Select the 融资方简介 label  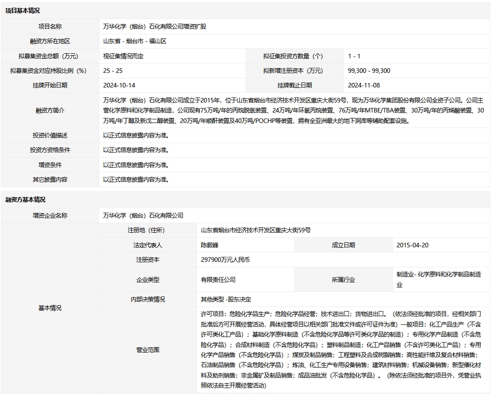pos(50,110)
